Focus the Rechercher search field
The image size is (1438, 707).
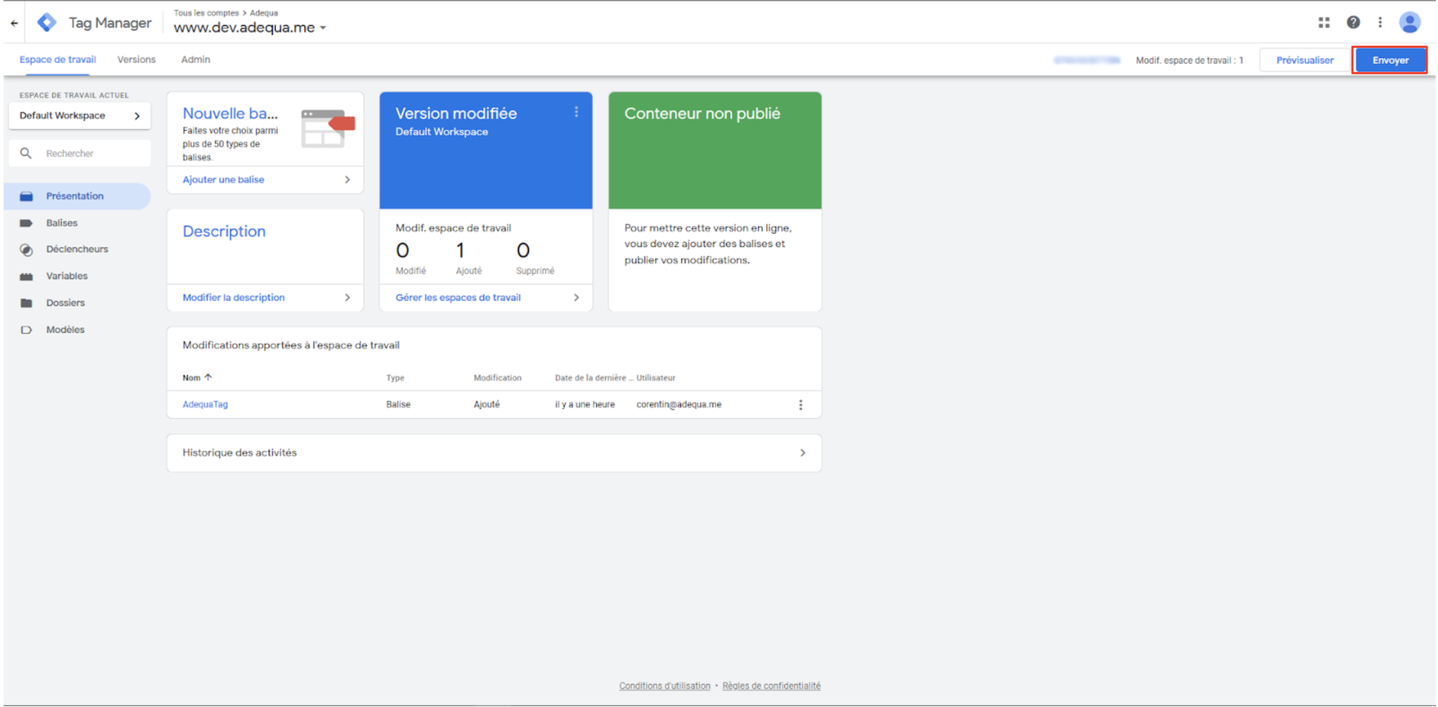pyautogui.click(x=79, y=153)
